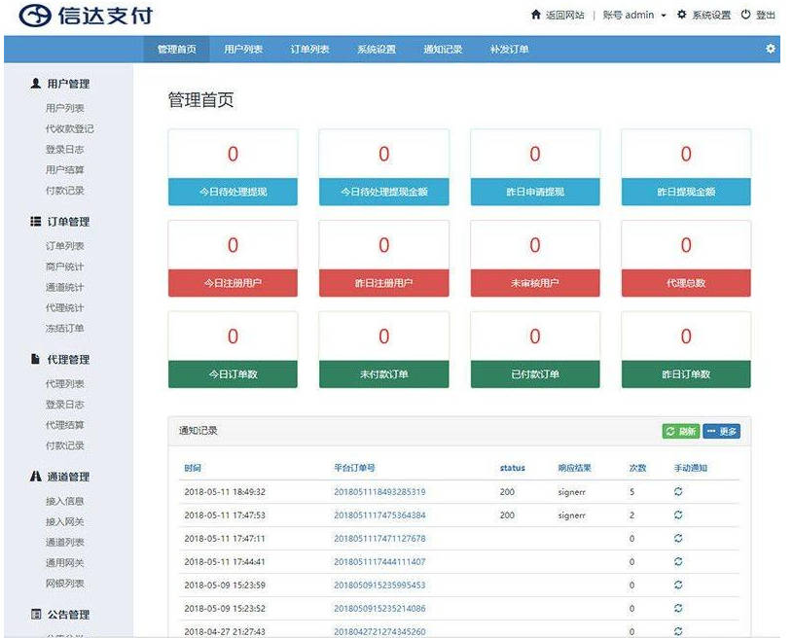This screenshot has height=638, width=793.
Task: Click 返回网站 link
Action: point(565,16)
